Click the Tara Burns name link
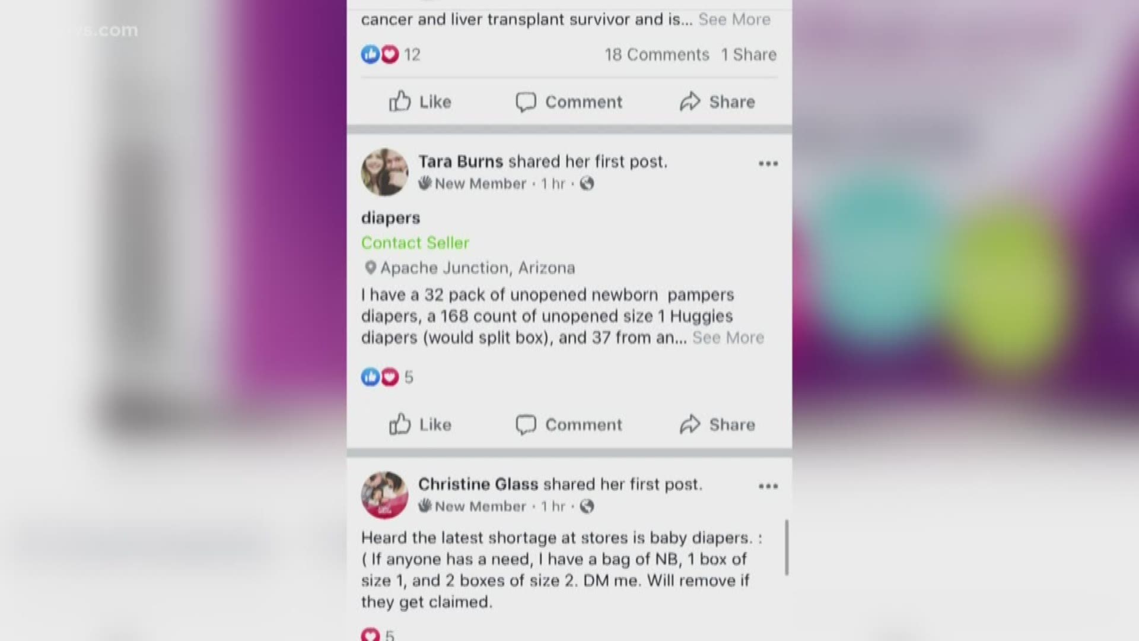 (x=460, y=161)
